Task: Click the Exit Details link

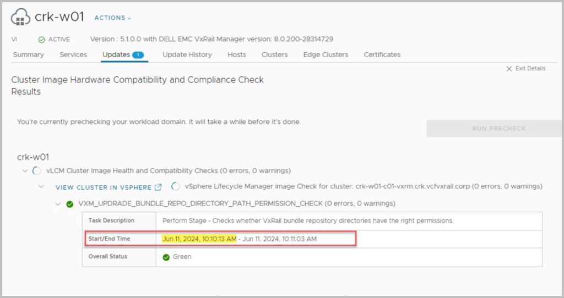Action: click(530, 68)
